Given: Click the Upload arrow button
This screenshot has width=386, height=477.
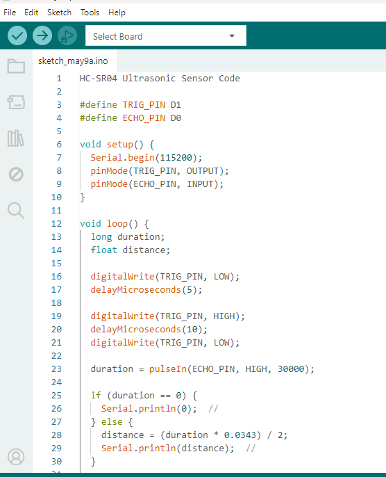Looking at the screenshot, I should coord(42,36).
